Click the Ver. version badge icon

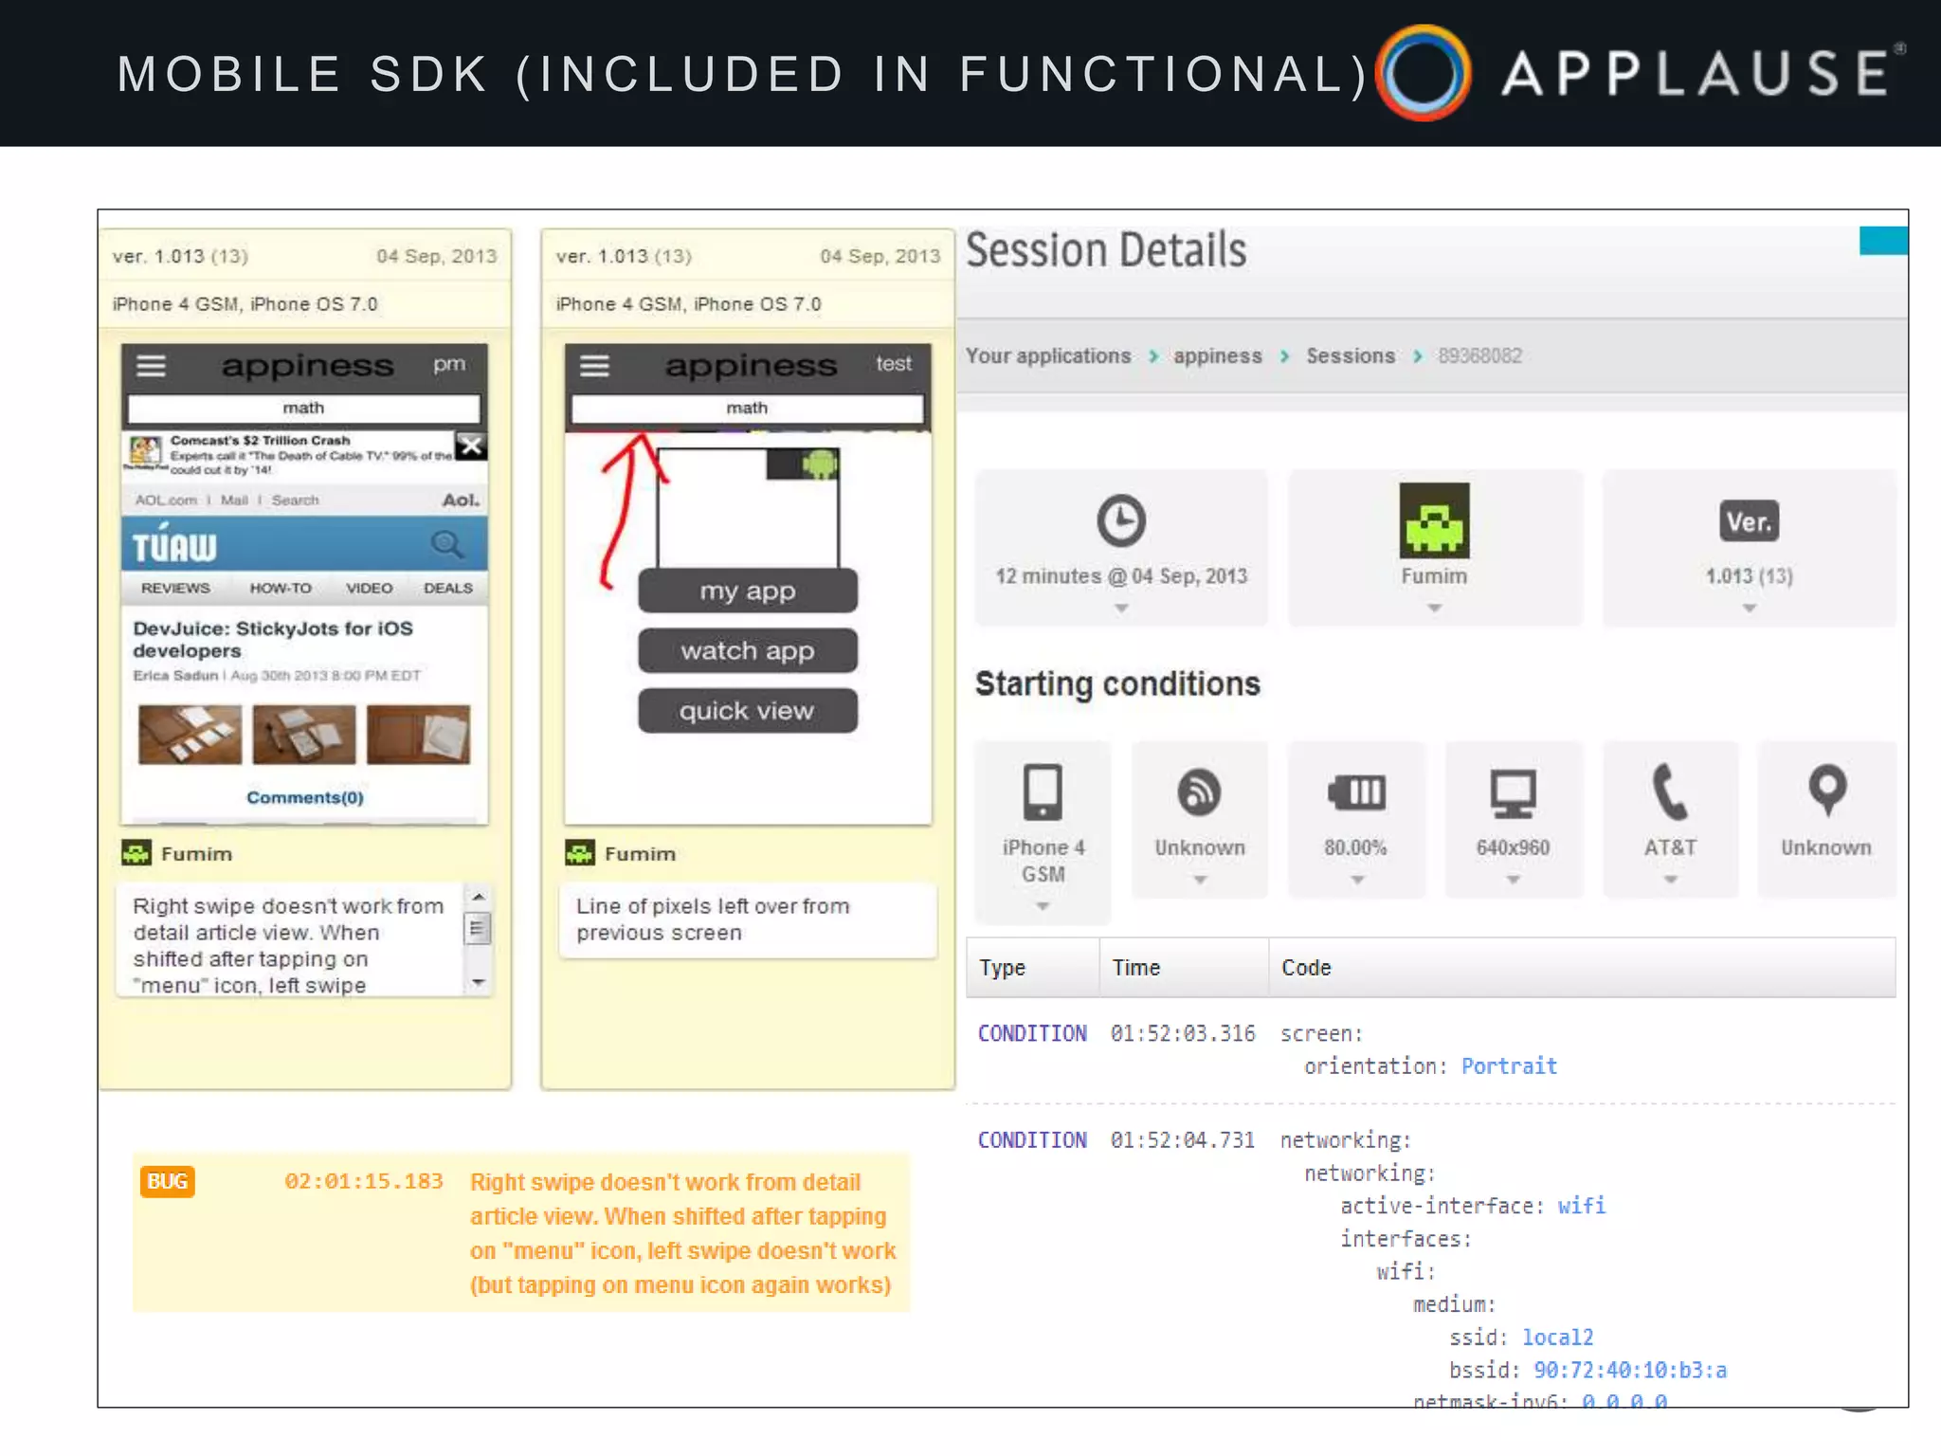pyautogui.click(x=1749, y=521)
